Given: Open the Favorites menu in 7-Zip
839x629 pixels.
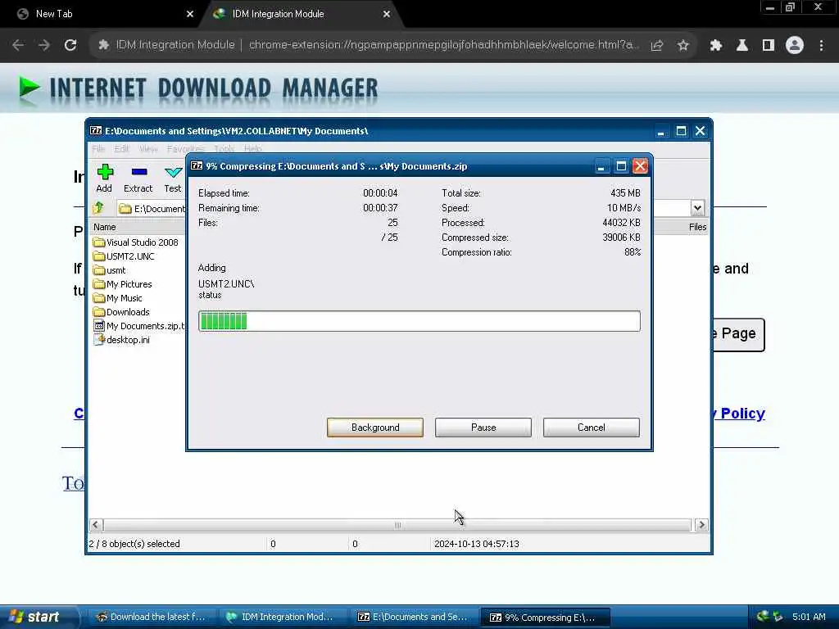Looking at the screenshot, I should pos(185,149).
